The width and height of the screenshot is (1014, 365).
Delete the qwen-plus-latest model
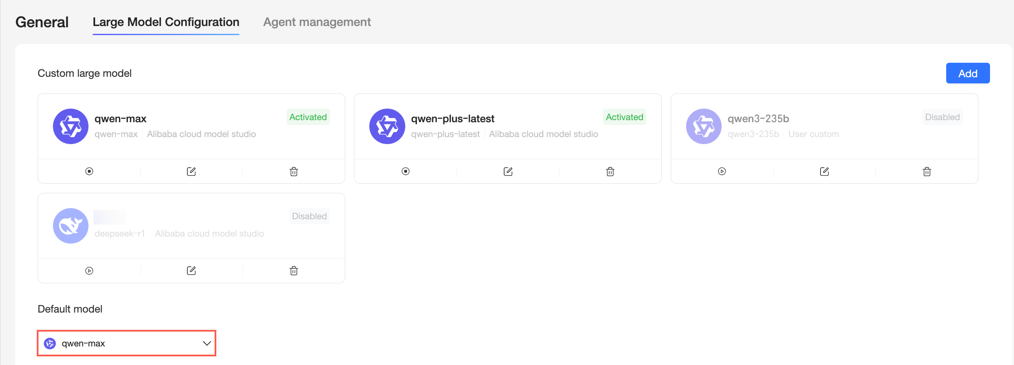pyautogui.click(x=610, y=171)
